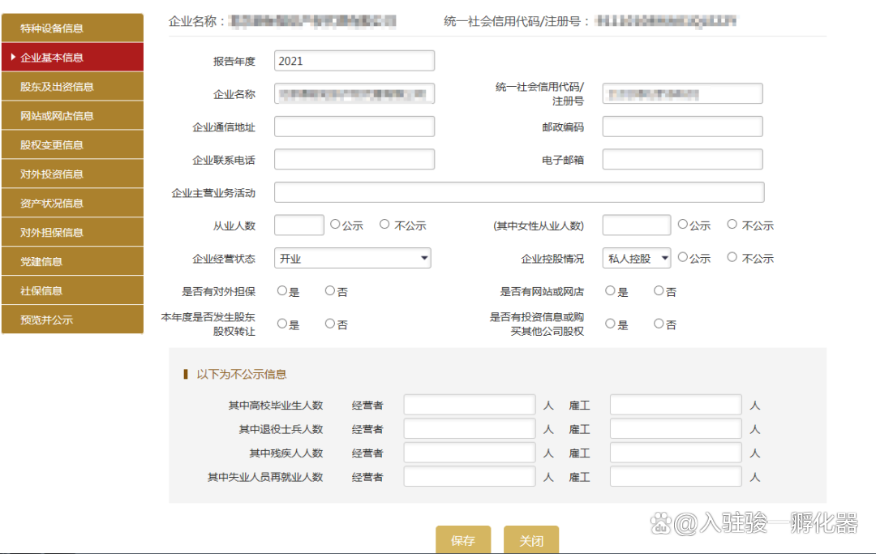Switch to 资产状况信息 section

[73, 204]
